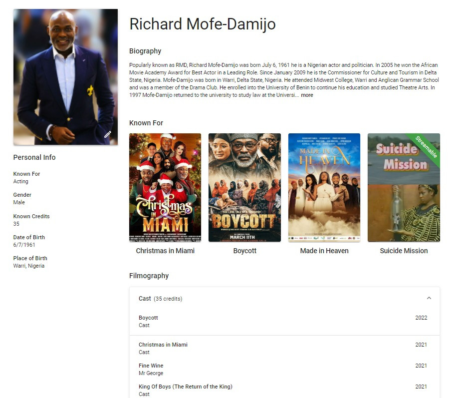This screenshot has width=458, height=398.
Task: Open Boycott 2022 filmography entry
Action: pyautogui.click(x=284, y=322)
